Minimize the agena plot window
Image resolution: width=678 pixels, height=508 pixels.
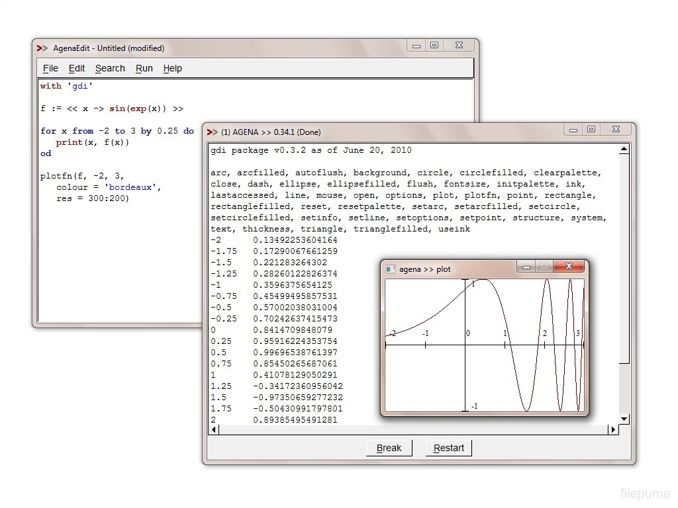tap(526, 267)
